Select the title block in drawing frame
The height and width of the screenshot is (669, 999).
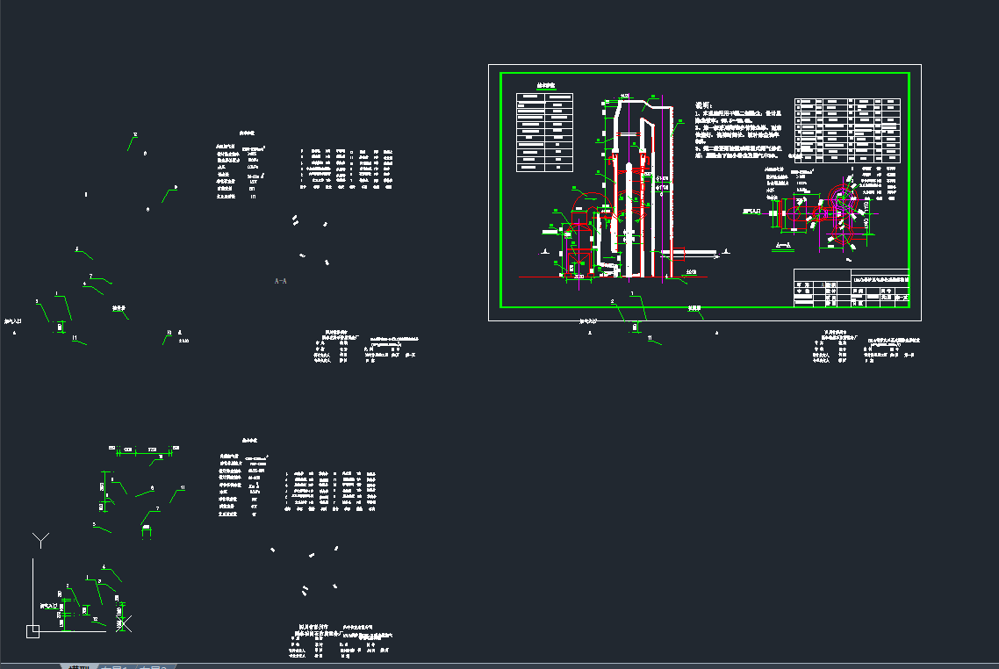(x=850, y=288)
